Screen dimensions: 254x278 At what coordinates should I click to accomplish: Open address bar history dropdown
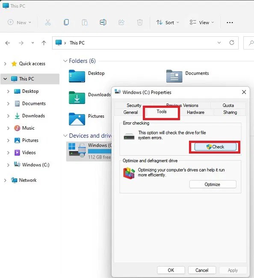[x=219, y=42]
